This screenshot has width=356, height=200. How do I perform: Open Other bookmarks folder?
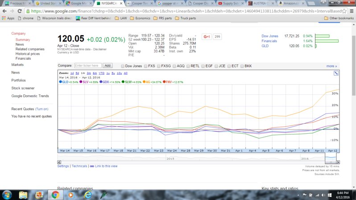tap(339, 18)
